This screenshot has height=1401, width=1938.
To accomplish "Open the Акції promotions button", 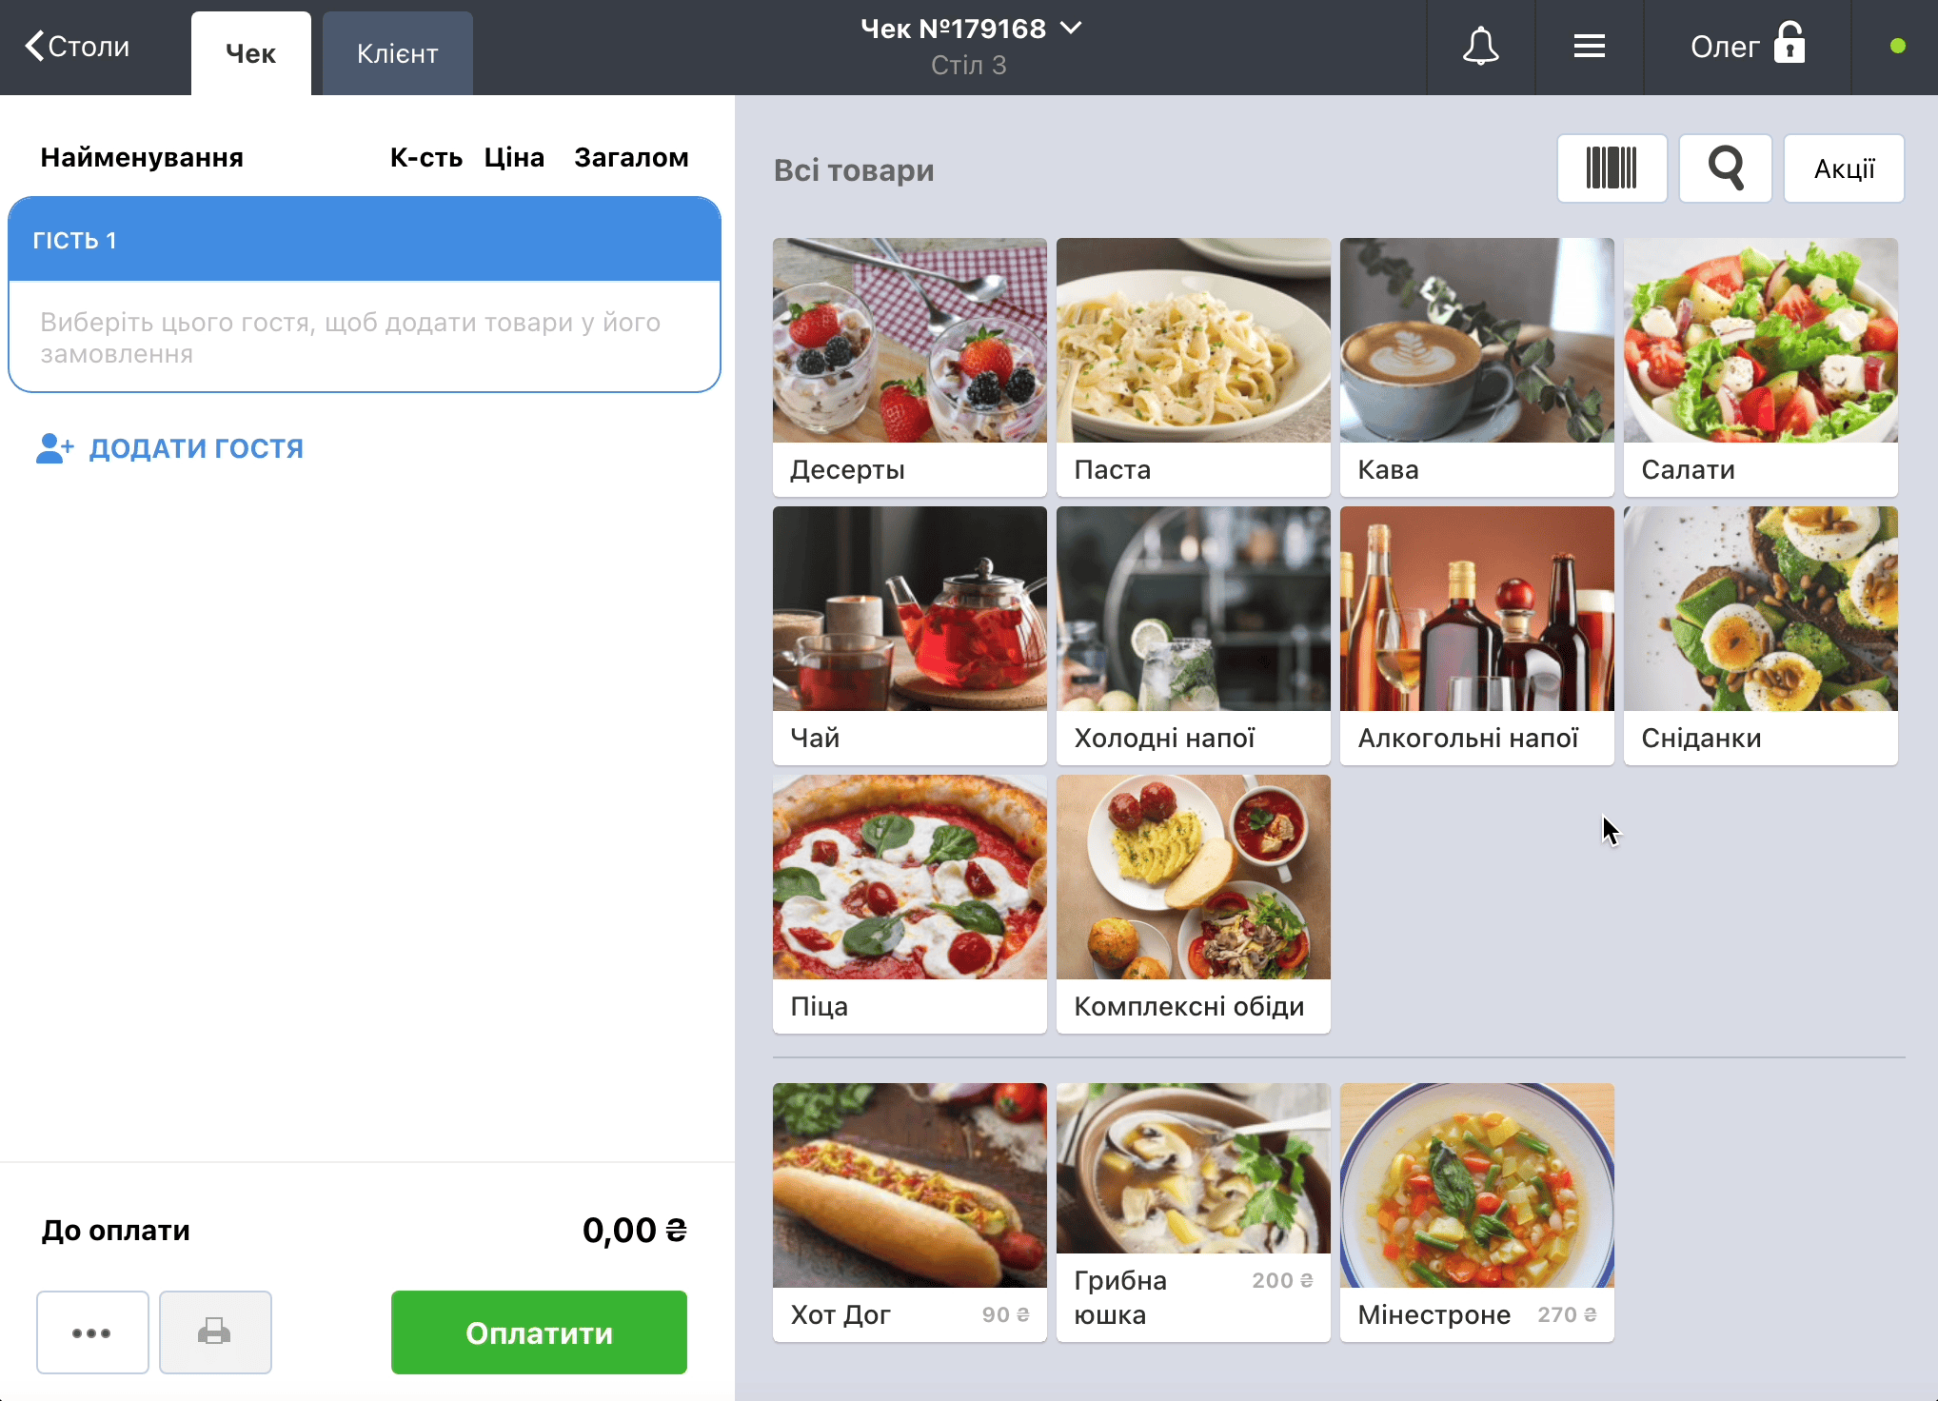I will click(x=1843, y=168).
